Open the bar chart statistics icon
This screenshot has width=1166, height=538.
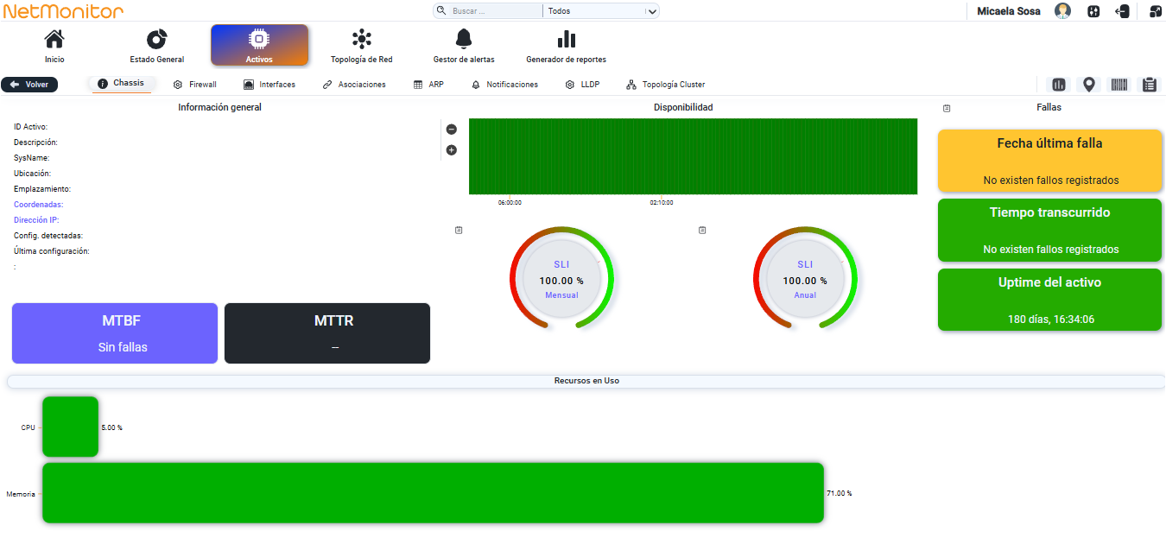pos(1059,85)
